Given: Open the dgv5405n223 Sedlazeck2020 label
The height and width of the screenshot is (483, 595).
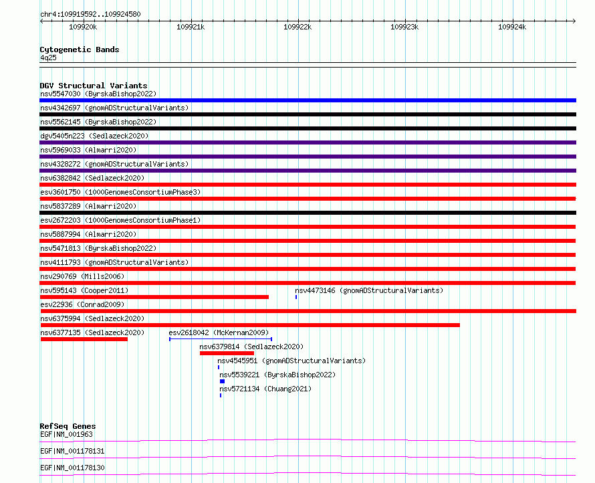Looking at the screenshot, I should coord(94,136).
